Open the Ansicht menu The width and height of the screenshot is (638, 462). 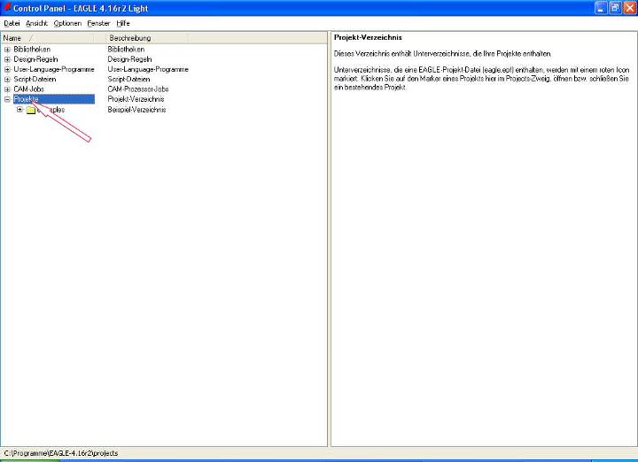(36, 22)
